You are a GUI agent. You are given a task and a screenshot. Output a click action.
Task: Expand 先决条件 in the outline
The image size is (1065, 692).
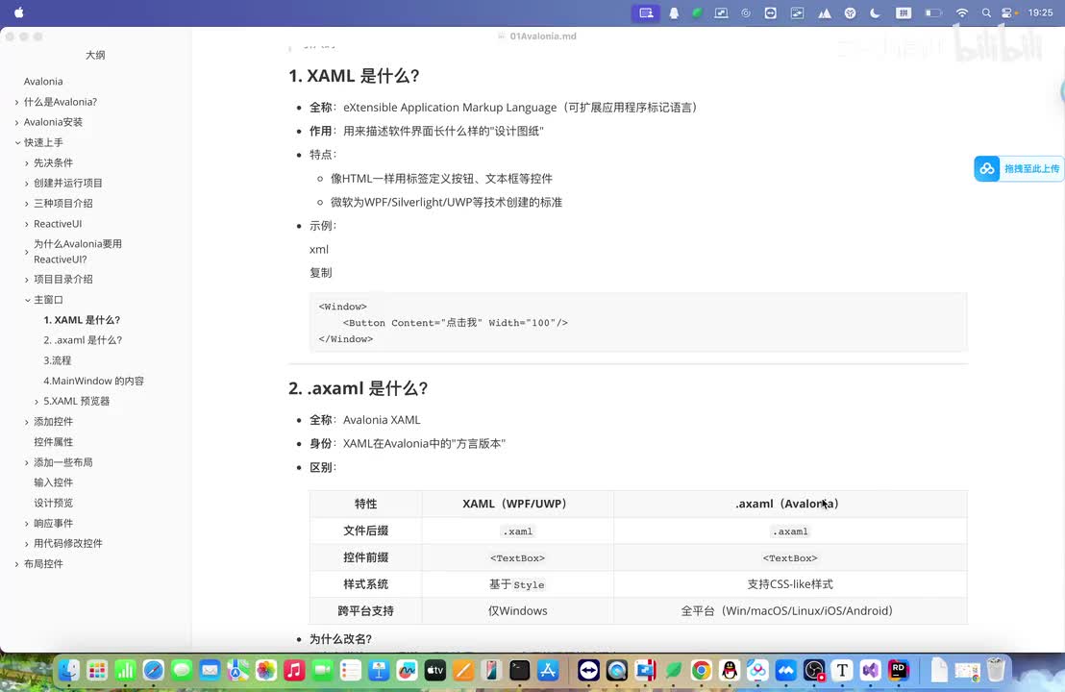pos(27,163)
